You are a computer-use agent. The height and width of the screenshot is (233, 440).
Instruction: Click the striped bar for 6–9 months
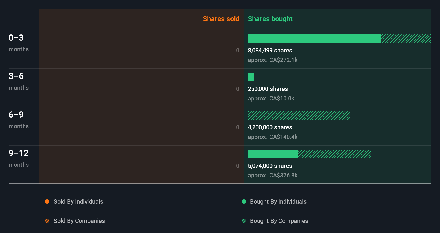(299, 115)
